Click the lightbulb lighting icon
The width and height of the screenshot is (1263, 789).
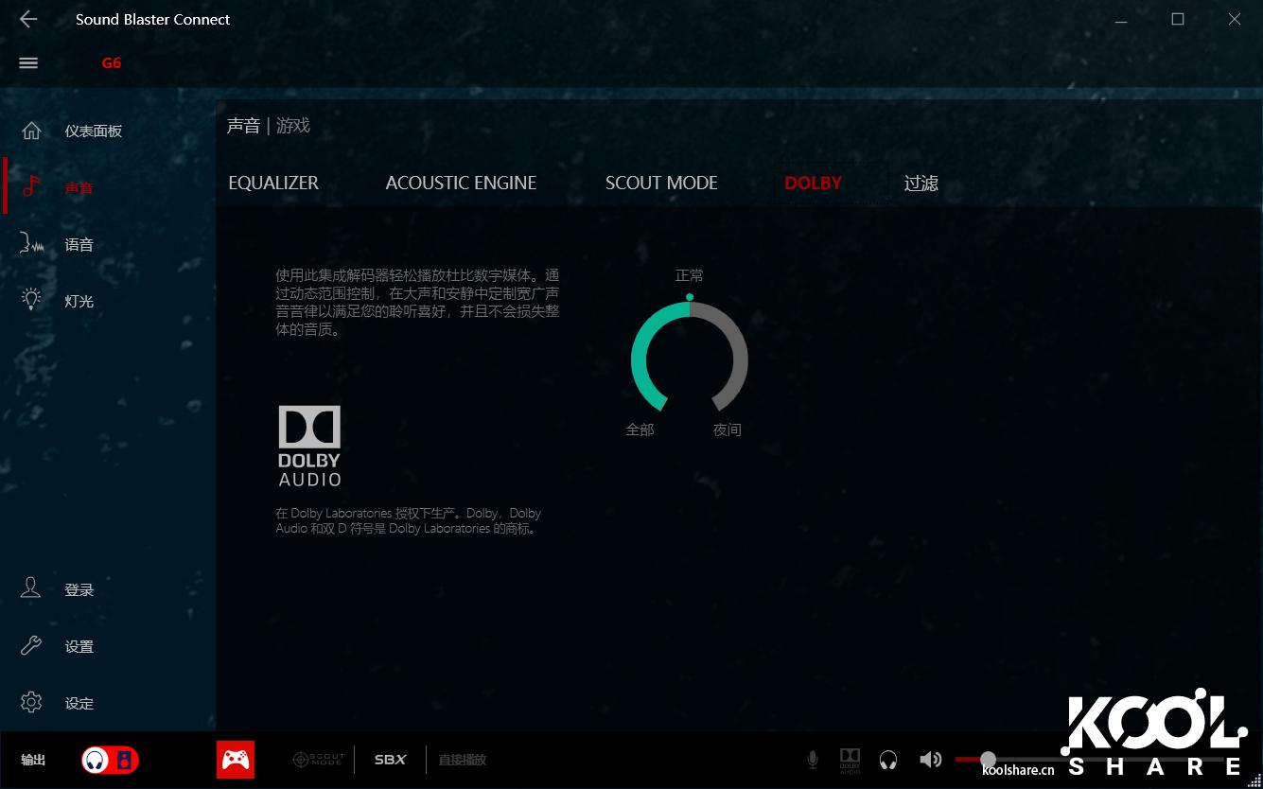click(x=31, y=300)
